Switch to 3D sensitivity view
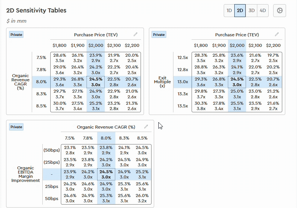The height and width of the screenshot is (208, 297). [x=251, y=11]
